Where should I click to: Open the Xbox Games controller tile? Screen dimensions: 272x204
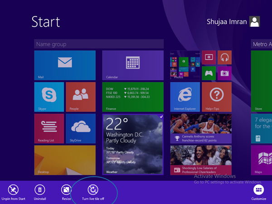(x=209, y=73)
